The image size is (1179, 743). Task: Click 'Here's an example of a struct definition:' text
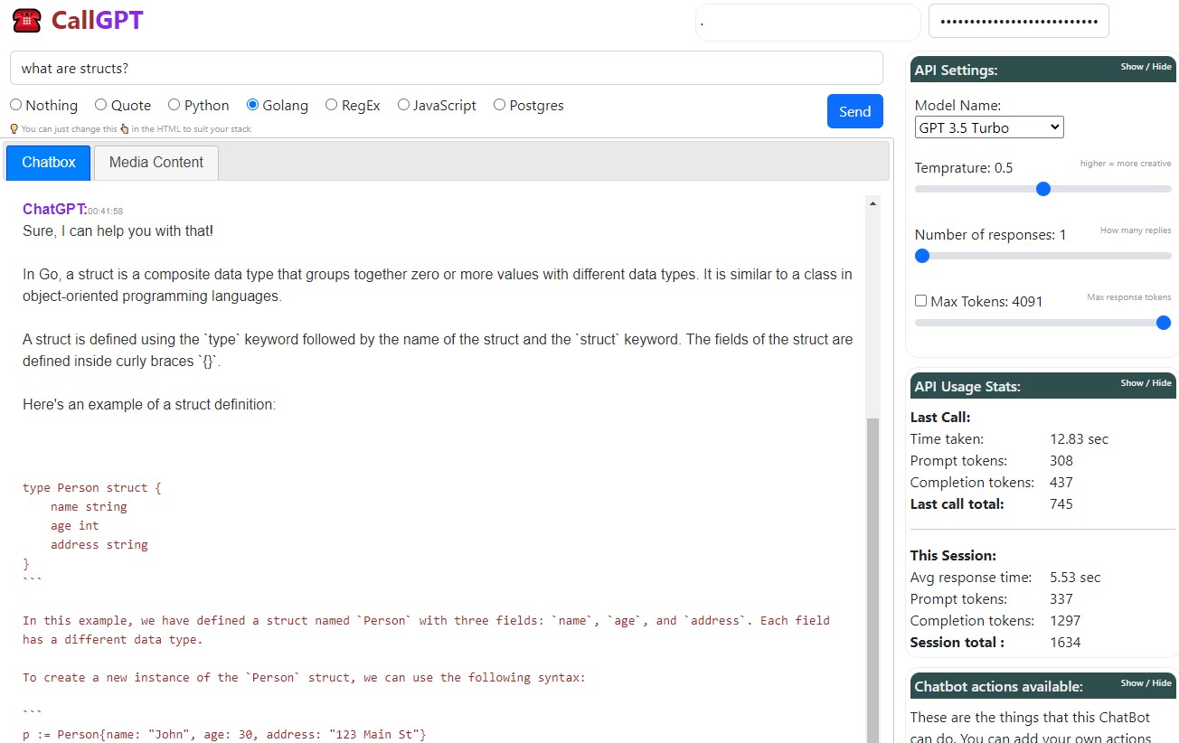[149, 405]
